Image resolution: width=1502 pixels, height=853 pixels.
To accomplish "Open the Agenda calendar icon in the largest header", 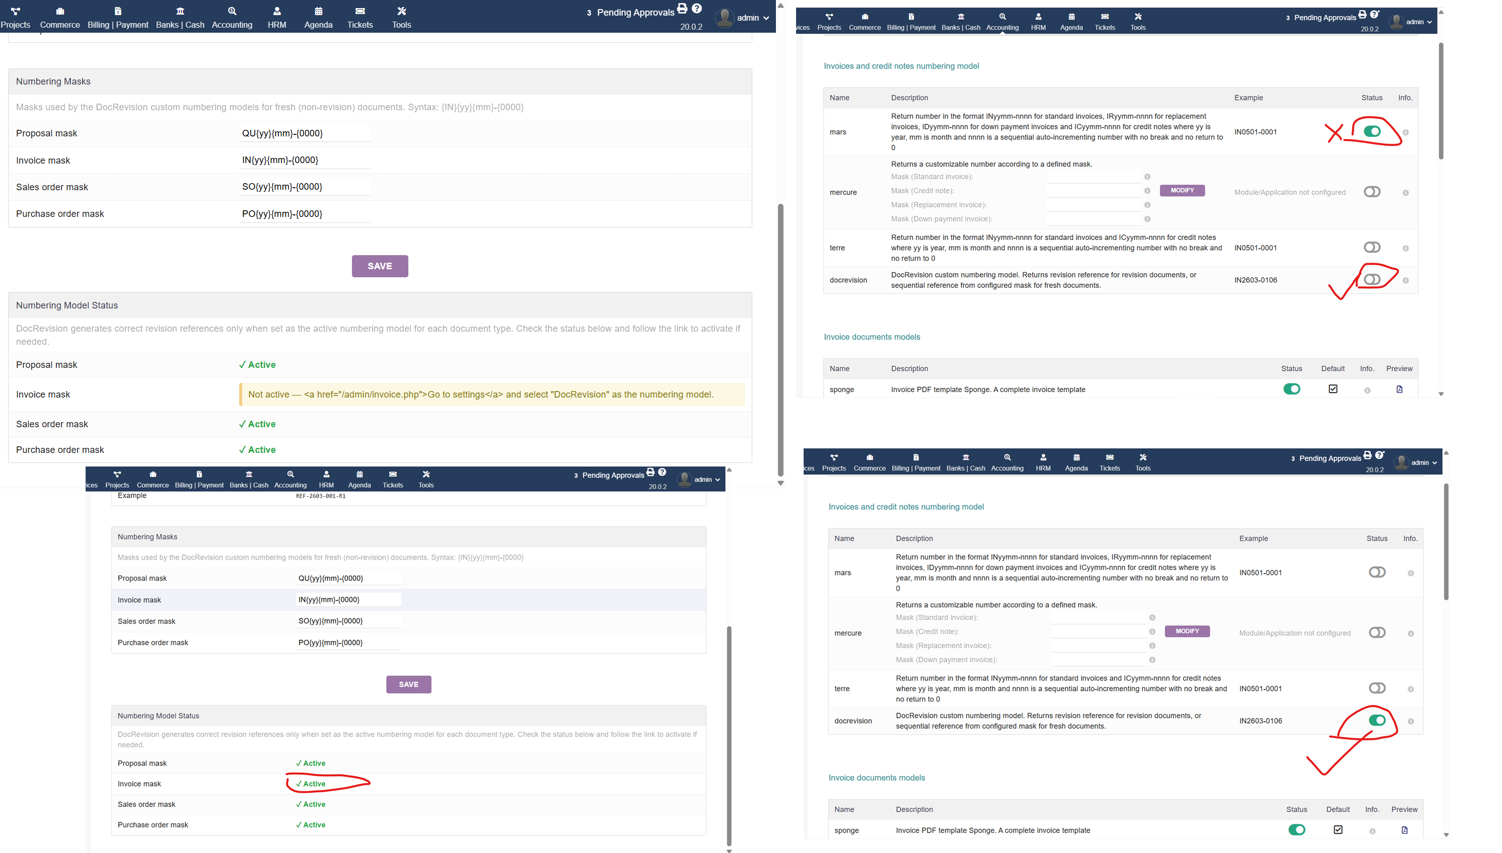I will 318,11.
